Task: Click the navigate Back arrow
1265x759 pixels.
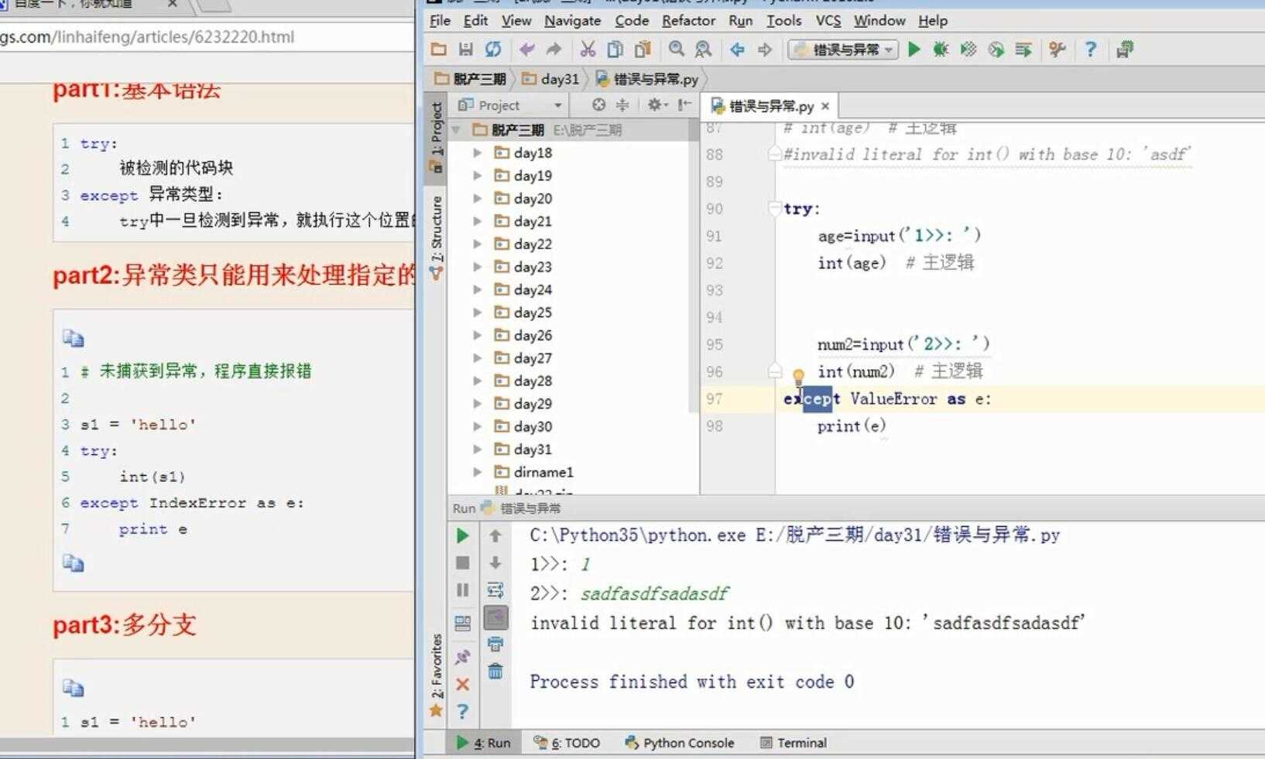Action: coord(737,50)
